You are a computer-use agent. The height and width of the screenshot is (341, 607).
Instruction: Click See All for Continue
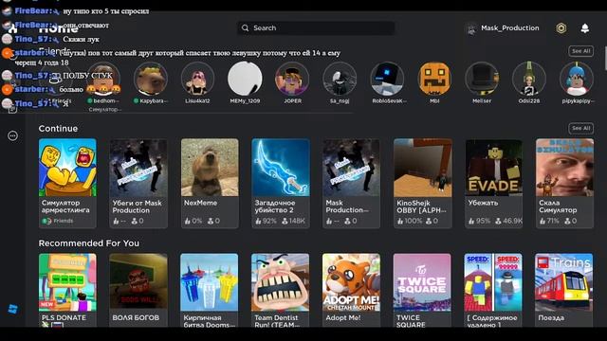click(x=581, y=128)
